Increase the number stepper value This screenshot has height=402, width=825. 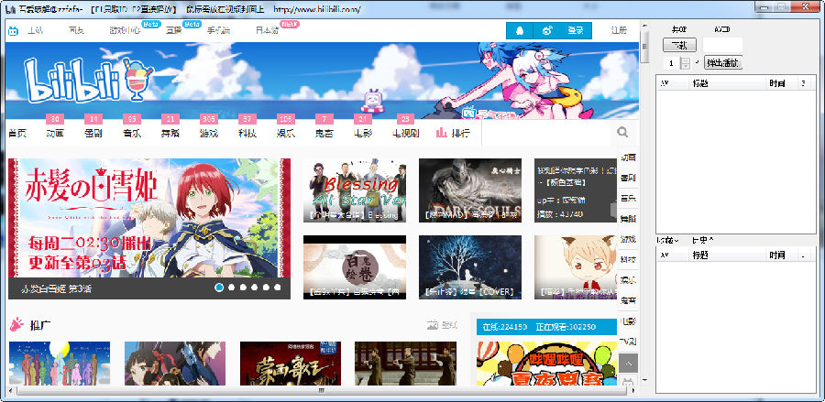[x=685, y=60]
